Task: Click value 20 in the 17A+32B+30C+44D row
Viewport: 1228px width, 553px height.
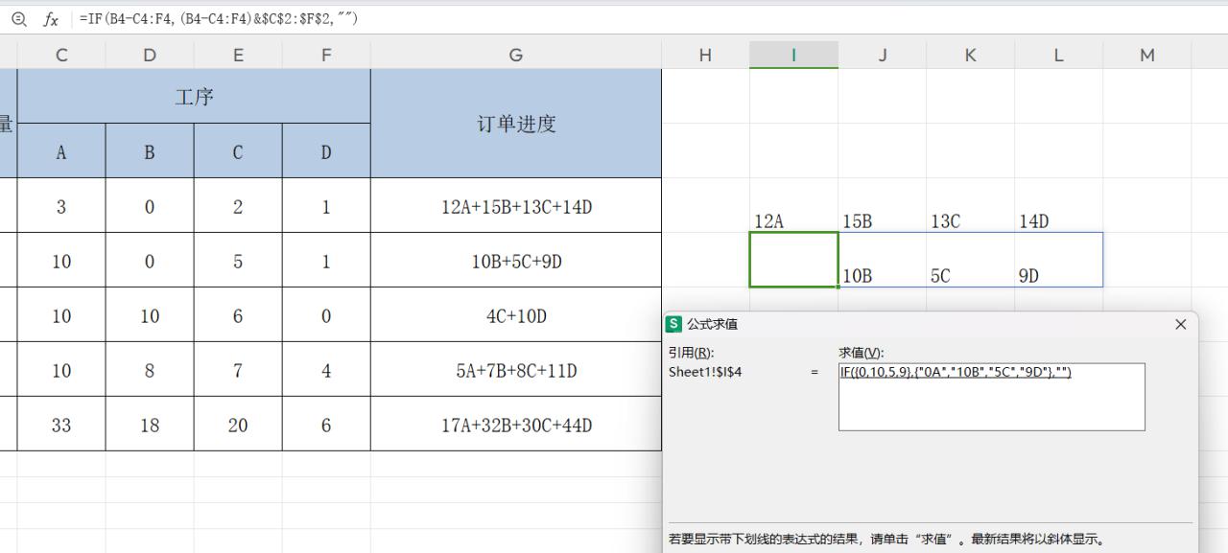Action: pos(238,425)
